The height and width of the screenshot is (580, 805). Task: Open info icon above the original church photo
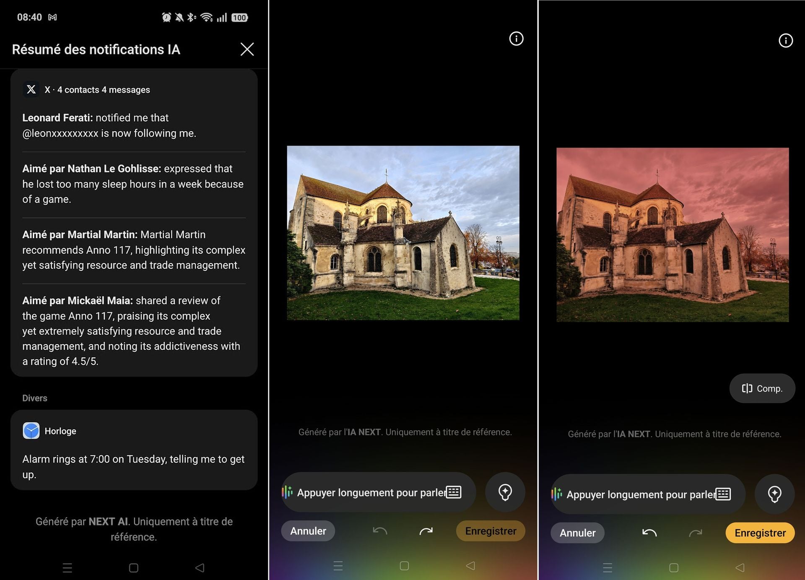516,39
